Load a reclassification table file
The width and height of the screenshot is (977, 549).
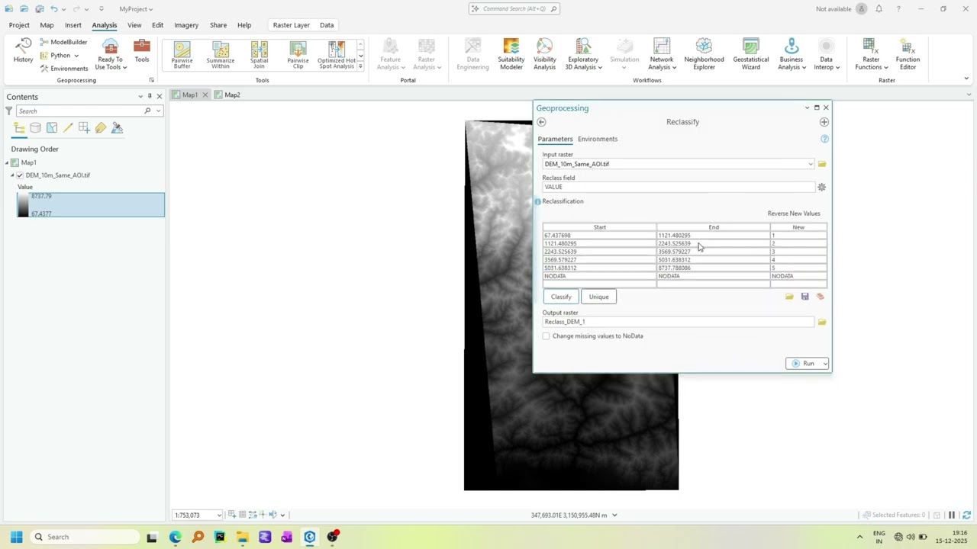(789, 297)
